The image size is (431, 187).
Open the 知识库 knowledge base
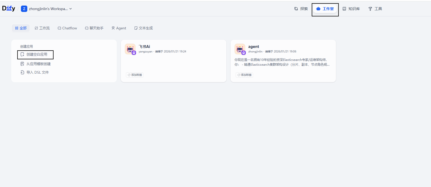(351, 9)
